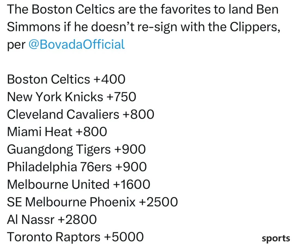Click the +2500 odds value
The width and height of the screenshot is (294, 247).
(158, 202)
